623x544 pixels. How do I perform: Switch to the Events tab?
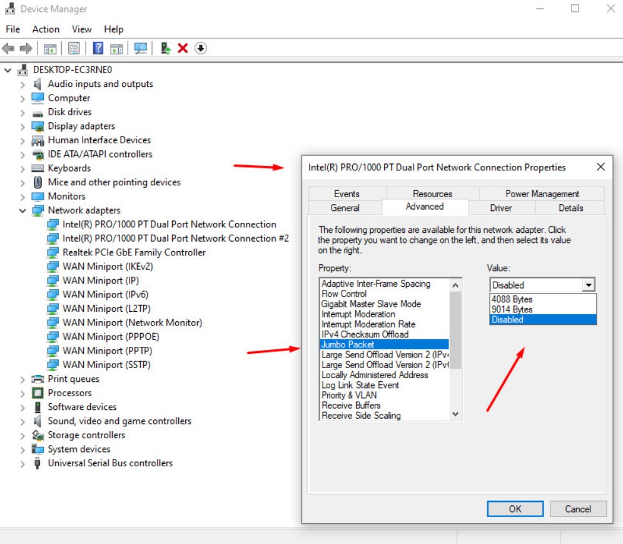click(347, 194)
